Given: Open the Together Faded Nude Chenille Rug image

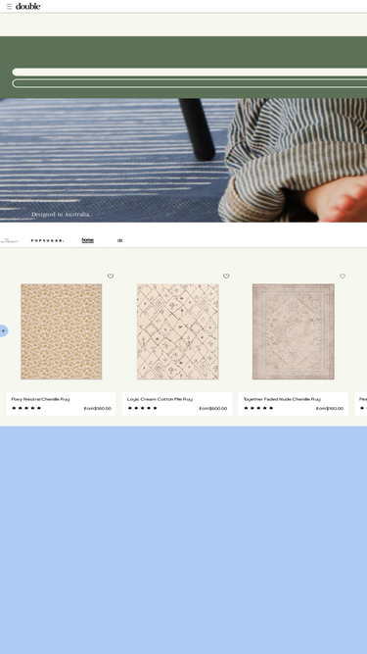Looking at the screenshot, I should [x=294, y=331].
